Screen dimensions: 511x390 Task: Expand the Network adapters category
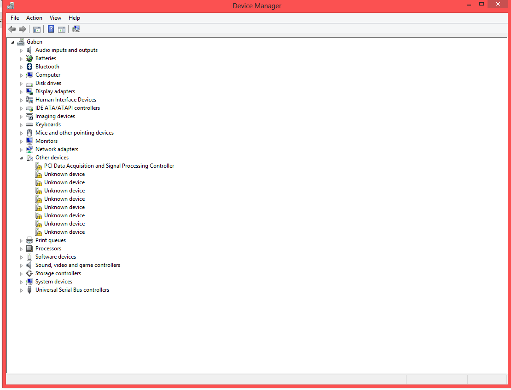coord(22,150)
